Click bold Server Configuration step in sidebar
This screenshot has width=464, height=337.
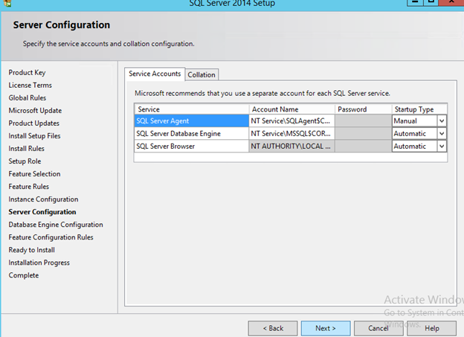42,212
